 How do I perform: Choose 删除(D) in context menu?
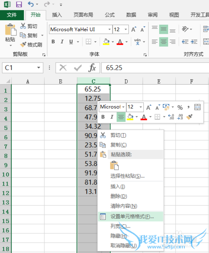click(x=130, y=196)
